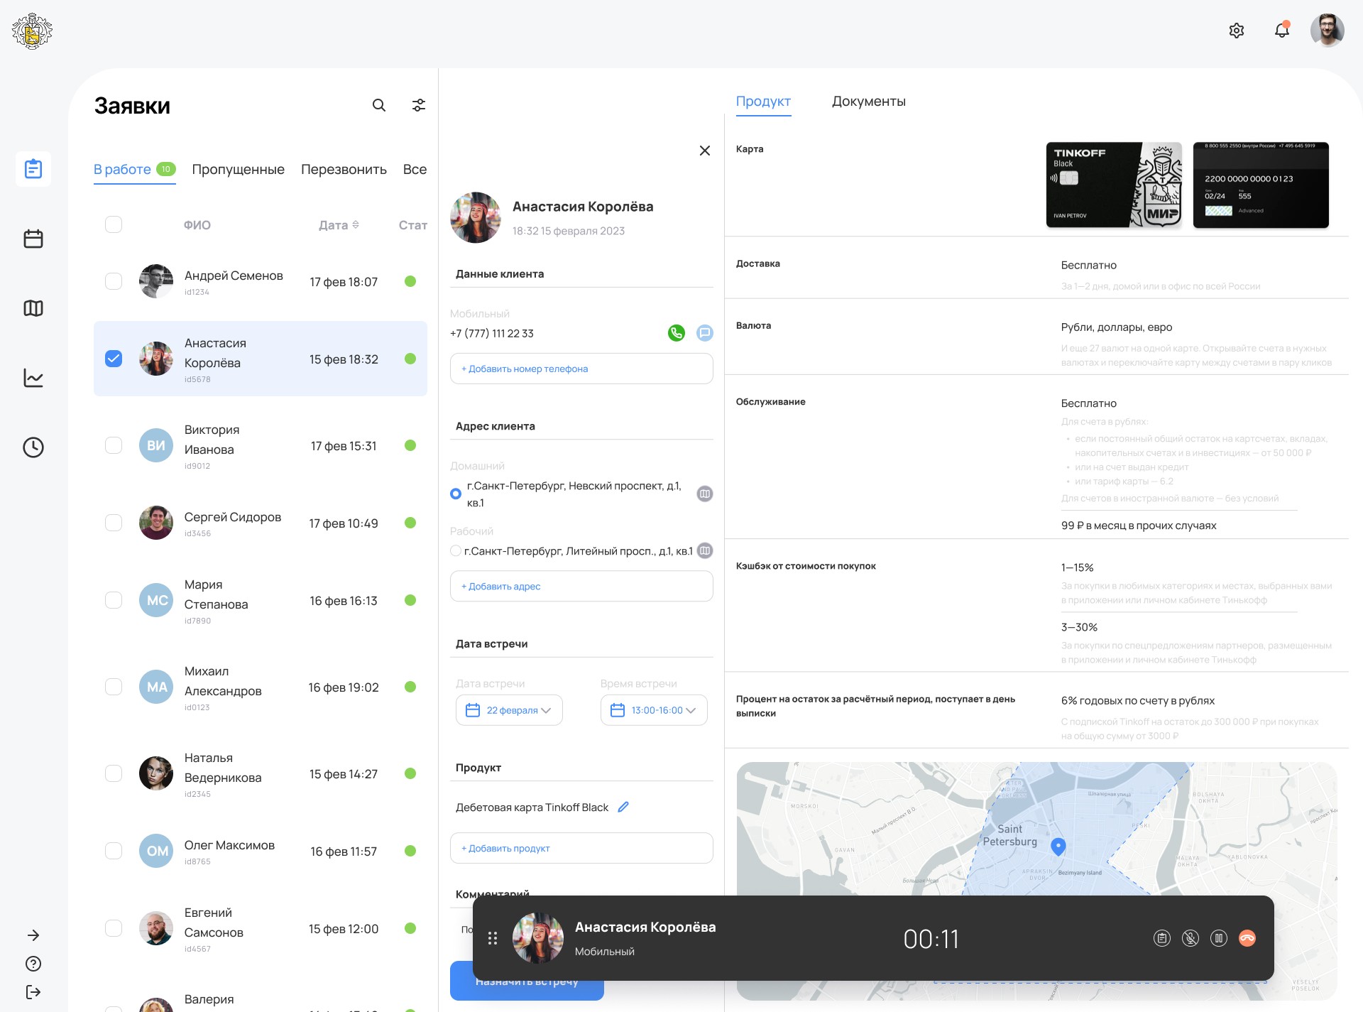
Task: Open calendar section in left sidebar
Action: [x=33, y=239]
